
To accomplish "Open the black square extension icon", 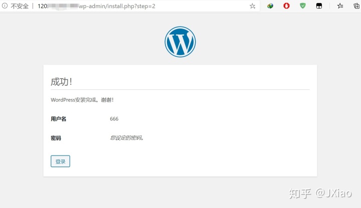I will (319, 6).
